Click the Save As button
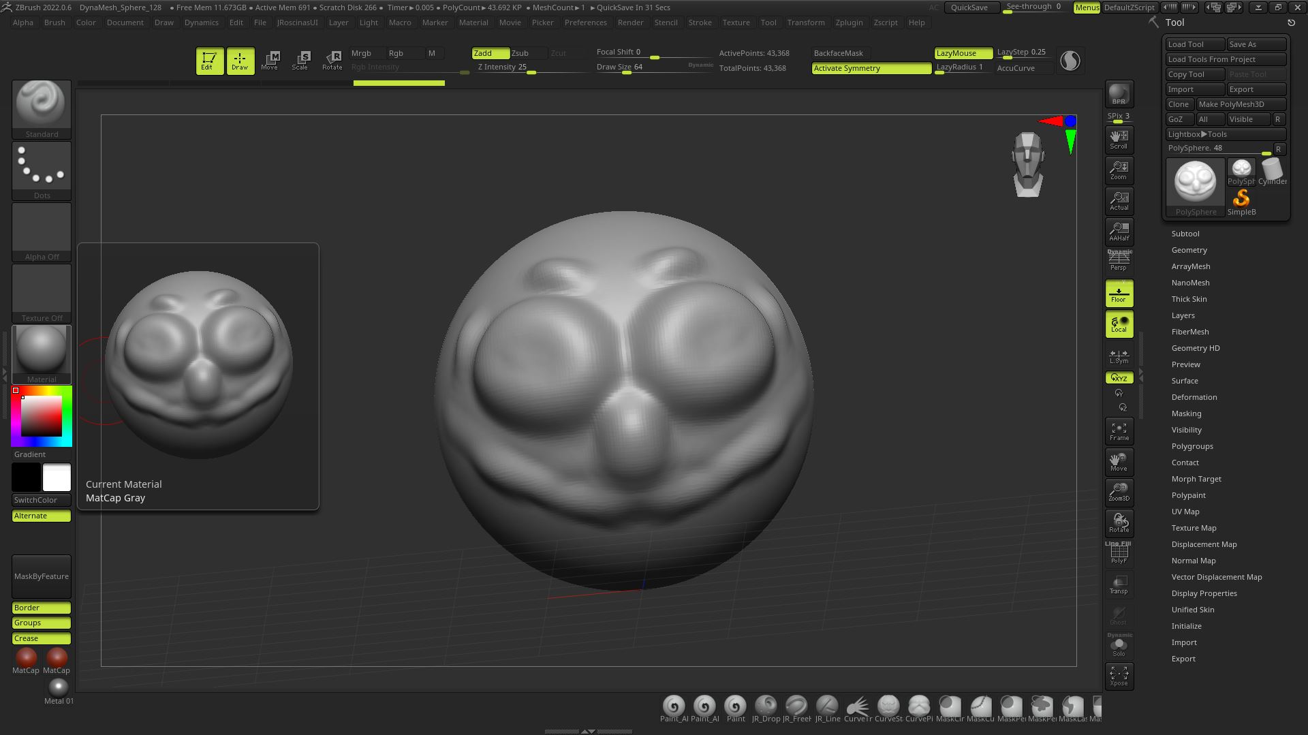The width and height of the screenshot is (1308, 735). click(x=1256, y=44)
